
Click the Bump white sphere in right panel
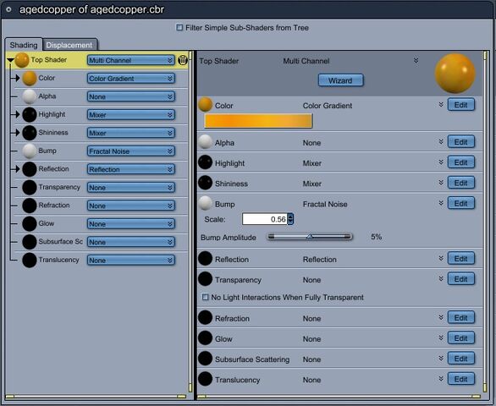205,203
